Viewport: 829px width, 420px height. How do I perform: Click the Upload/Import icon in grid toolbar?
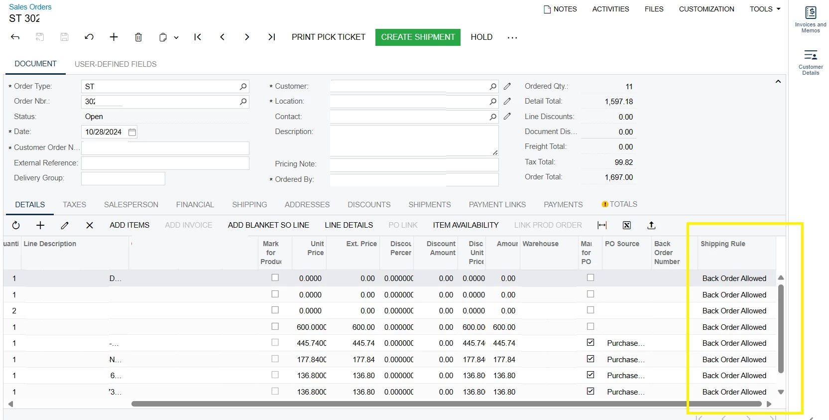point(651,225)
